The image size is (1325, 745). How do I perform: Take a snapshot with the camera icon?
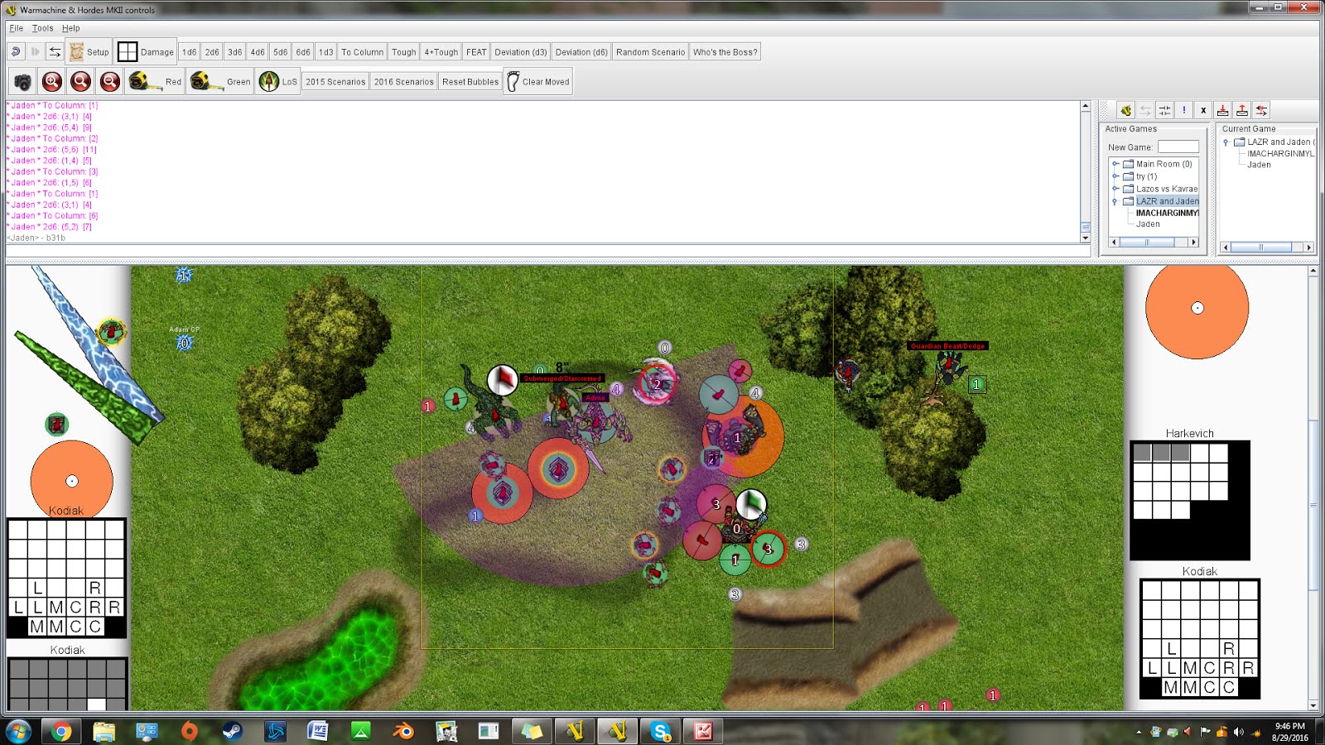pyautogui.click(x=23, y=81)
